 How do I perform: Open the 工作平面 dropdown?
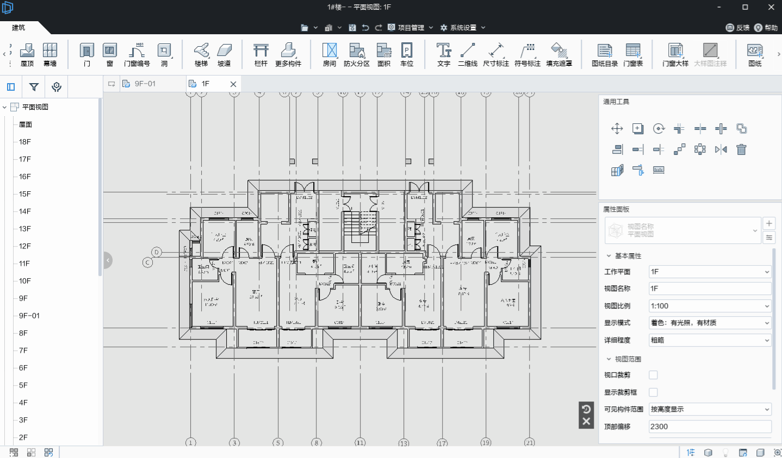coord(710,272)
